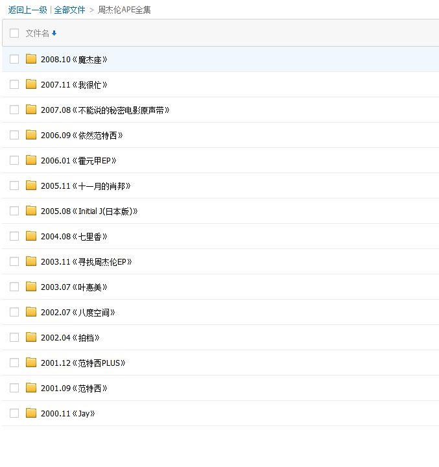
Task: Select checkbox of 2003.07《叶惠美》
Action: [x=14, y=287]
